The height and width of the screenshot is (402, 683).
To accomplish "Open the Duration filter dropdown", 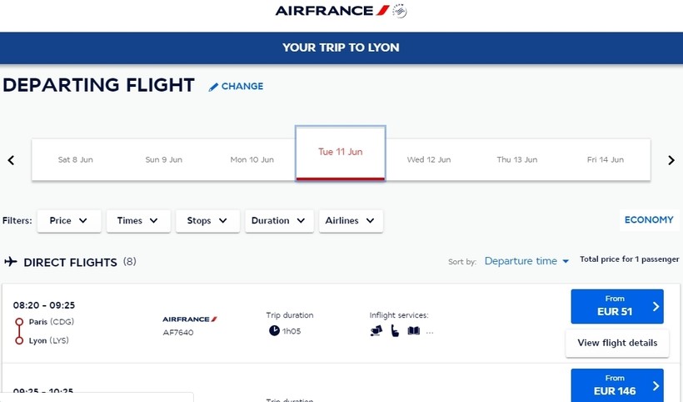I will tap(279, 221).
